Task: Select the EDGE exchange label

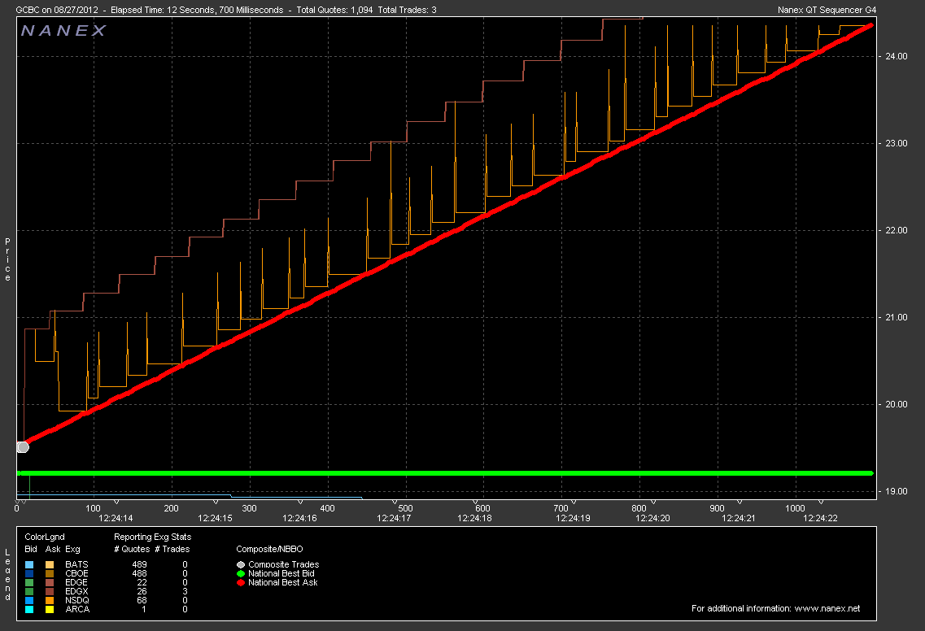Action: [76, 583]
